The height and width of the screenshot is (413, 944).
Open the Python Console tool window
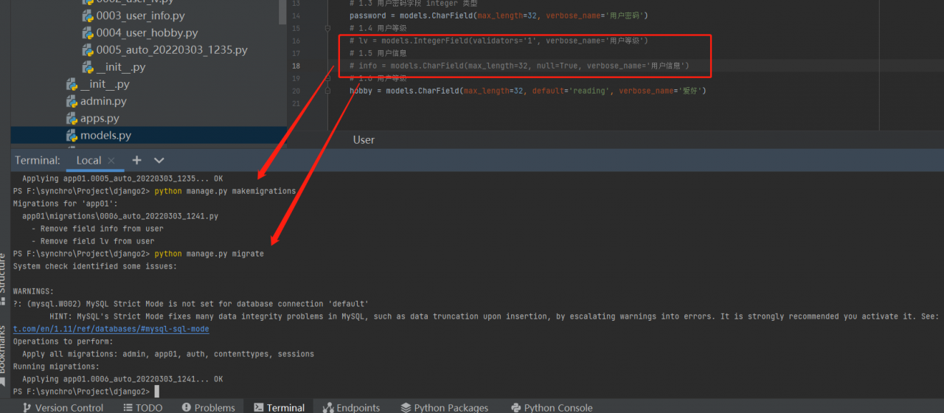coord(552,407)
